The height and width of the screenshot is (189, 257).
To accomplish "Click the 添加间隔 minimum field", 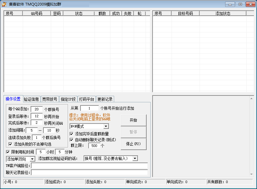I will [32, 130].
